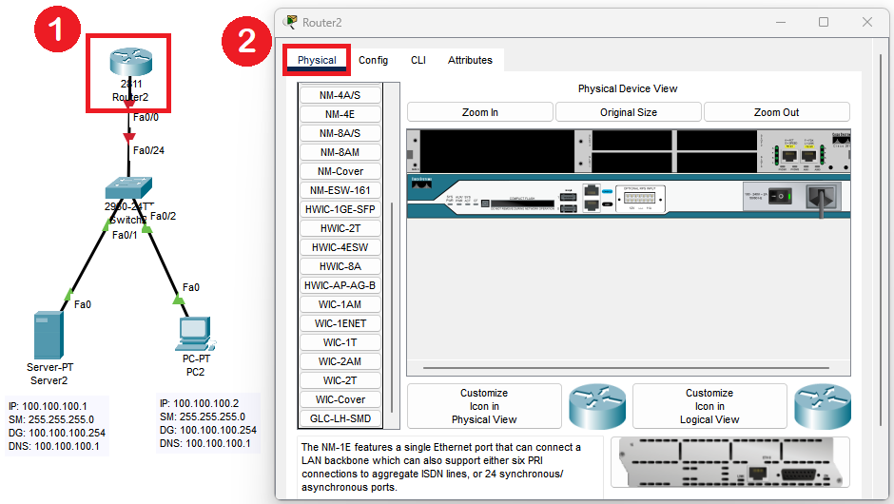Click the 2960-24TT Switch2 icon
The height and width of the screenshot is (504, 894).
click(128, 187)
